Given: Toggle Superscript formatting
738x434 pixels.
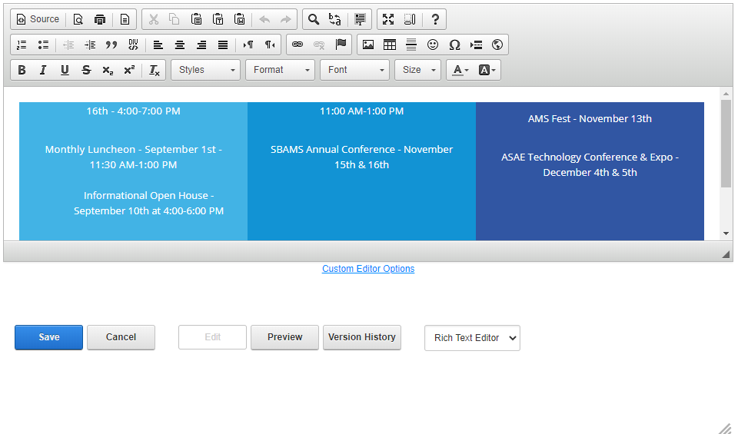Looking at the screenshot, I should coord(129,70).
